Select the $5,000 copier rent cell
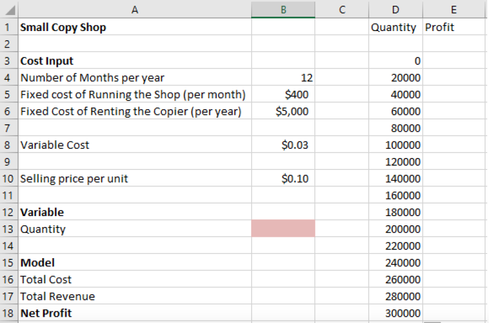The height and width of the screenshot is (323, 489). coord(283,111)
